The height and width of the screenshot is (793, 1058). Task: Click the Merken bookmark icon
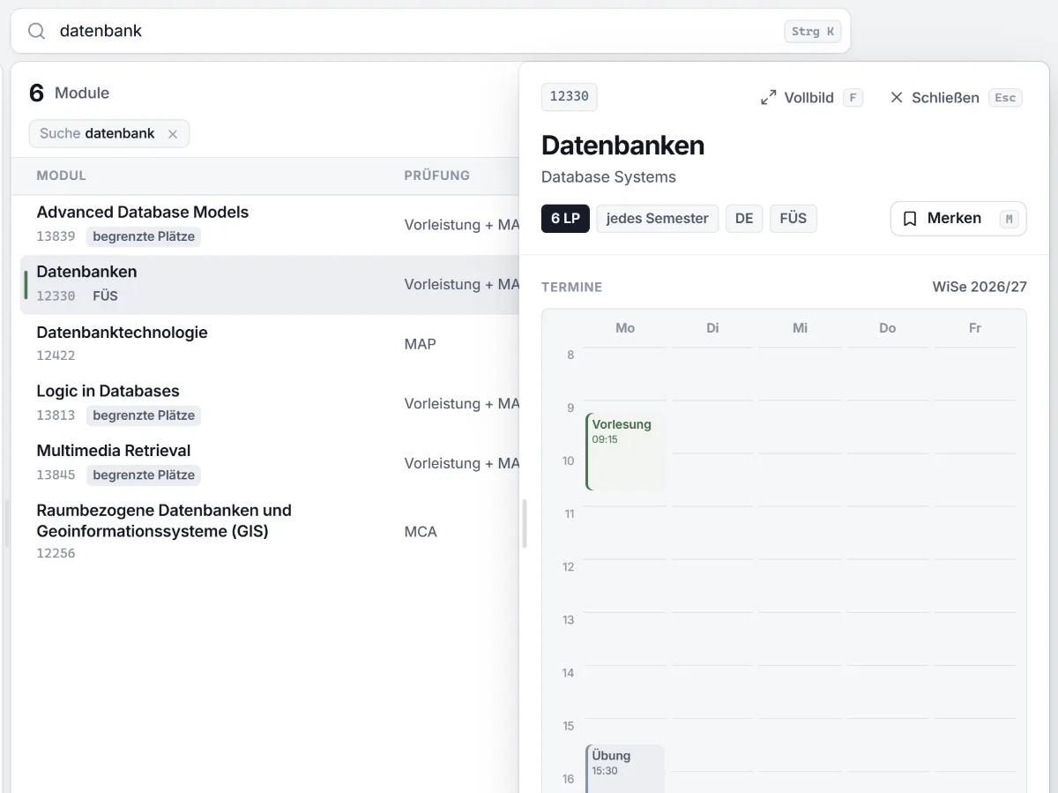[910, 219]
